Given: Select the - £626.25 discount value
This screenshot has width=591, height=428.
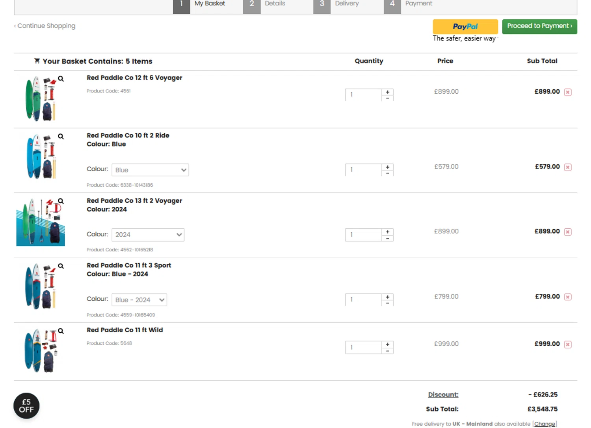Looking at the screenshot, I should click(543, 395).
